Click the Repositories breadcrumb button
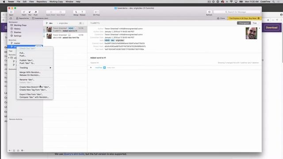This screenshot has height=159, width=283. pyautogui.click(x=23, y=19)
